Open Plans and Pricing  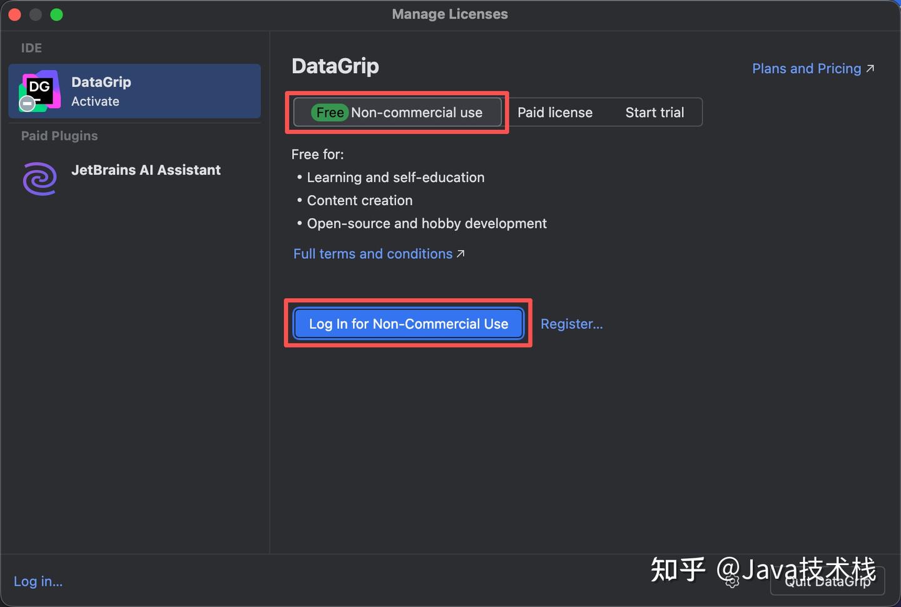click(x=805, y=69)
